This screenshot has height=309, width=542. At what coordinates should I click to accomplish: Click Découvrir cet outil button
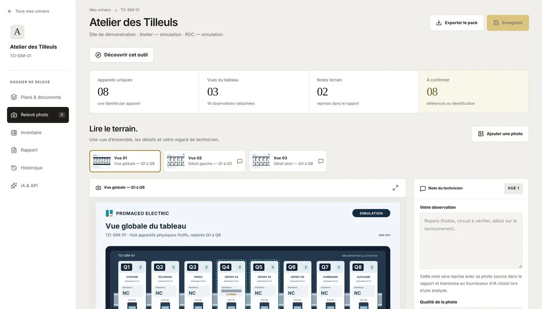[x=122, y=55]
